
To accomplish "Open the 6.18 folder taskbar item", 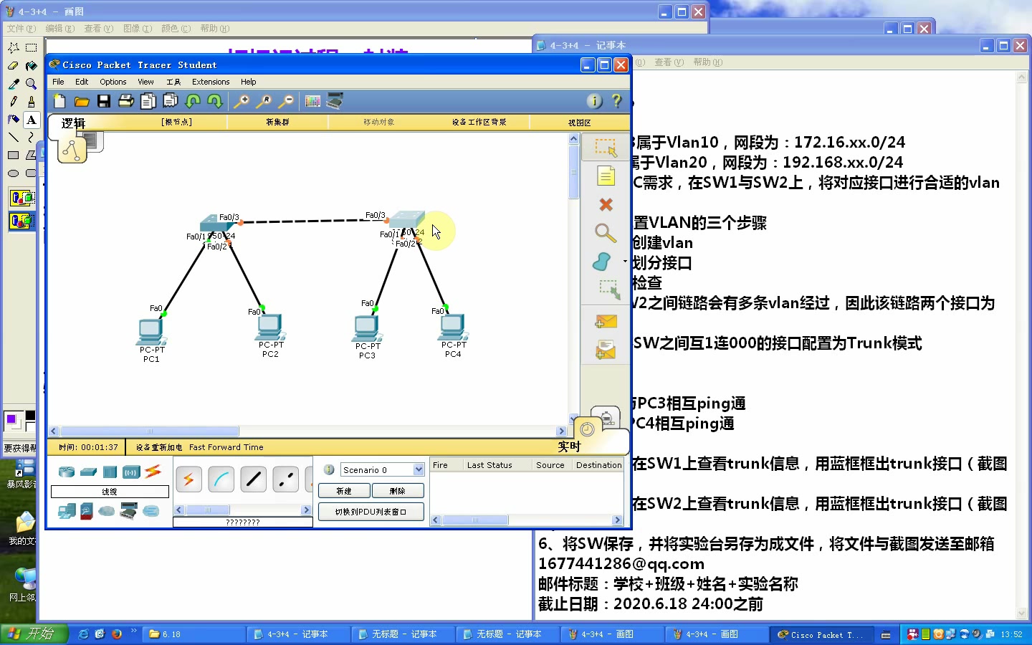I will click(x=193, y=634).
